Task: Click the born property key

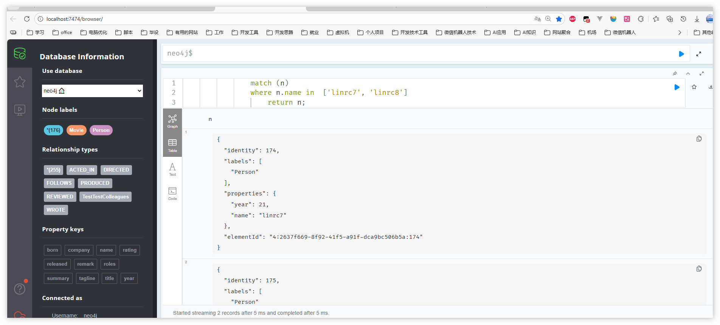Action: point(53,250)
